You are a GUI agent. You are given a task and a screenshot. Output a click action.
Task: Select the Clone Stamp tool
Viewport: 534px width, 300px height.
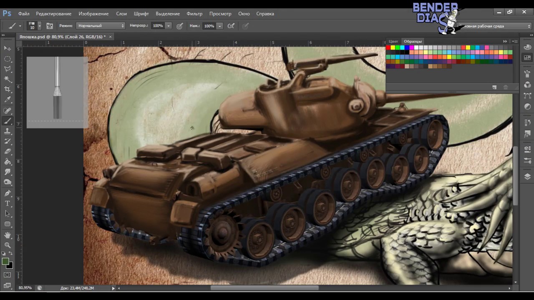point(8,131)
